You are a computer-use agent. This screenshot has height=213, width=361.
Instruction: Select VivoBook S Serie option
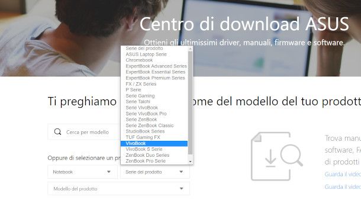click(x=154, y=149)
